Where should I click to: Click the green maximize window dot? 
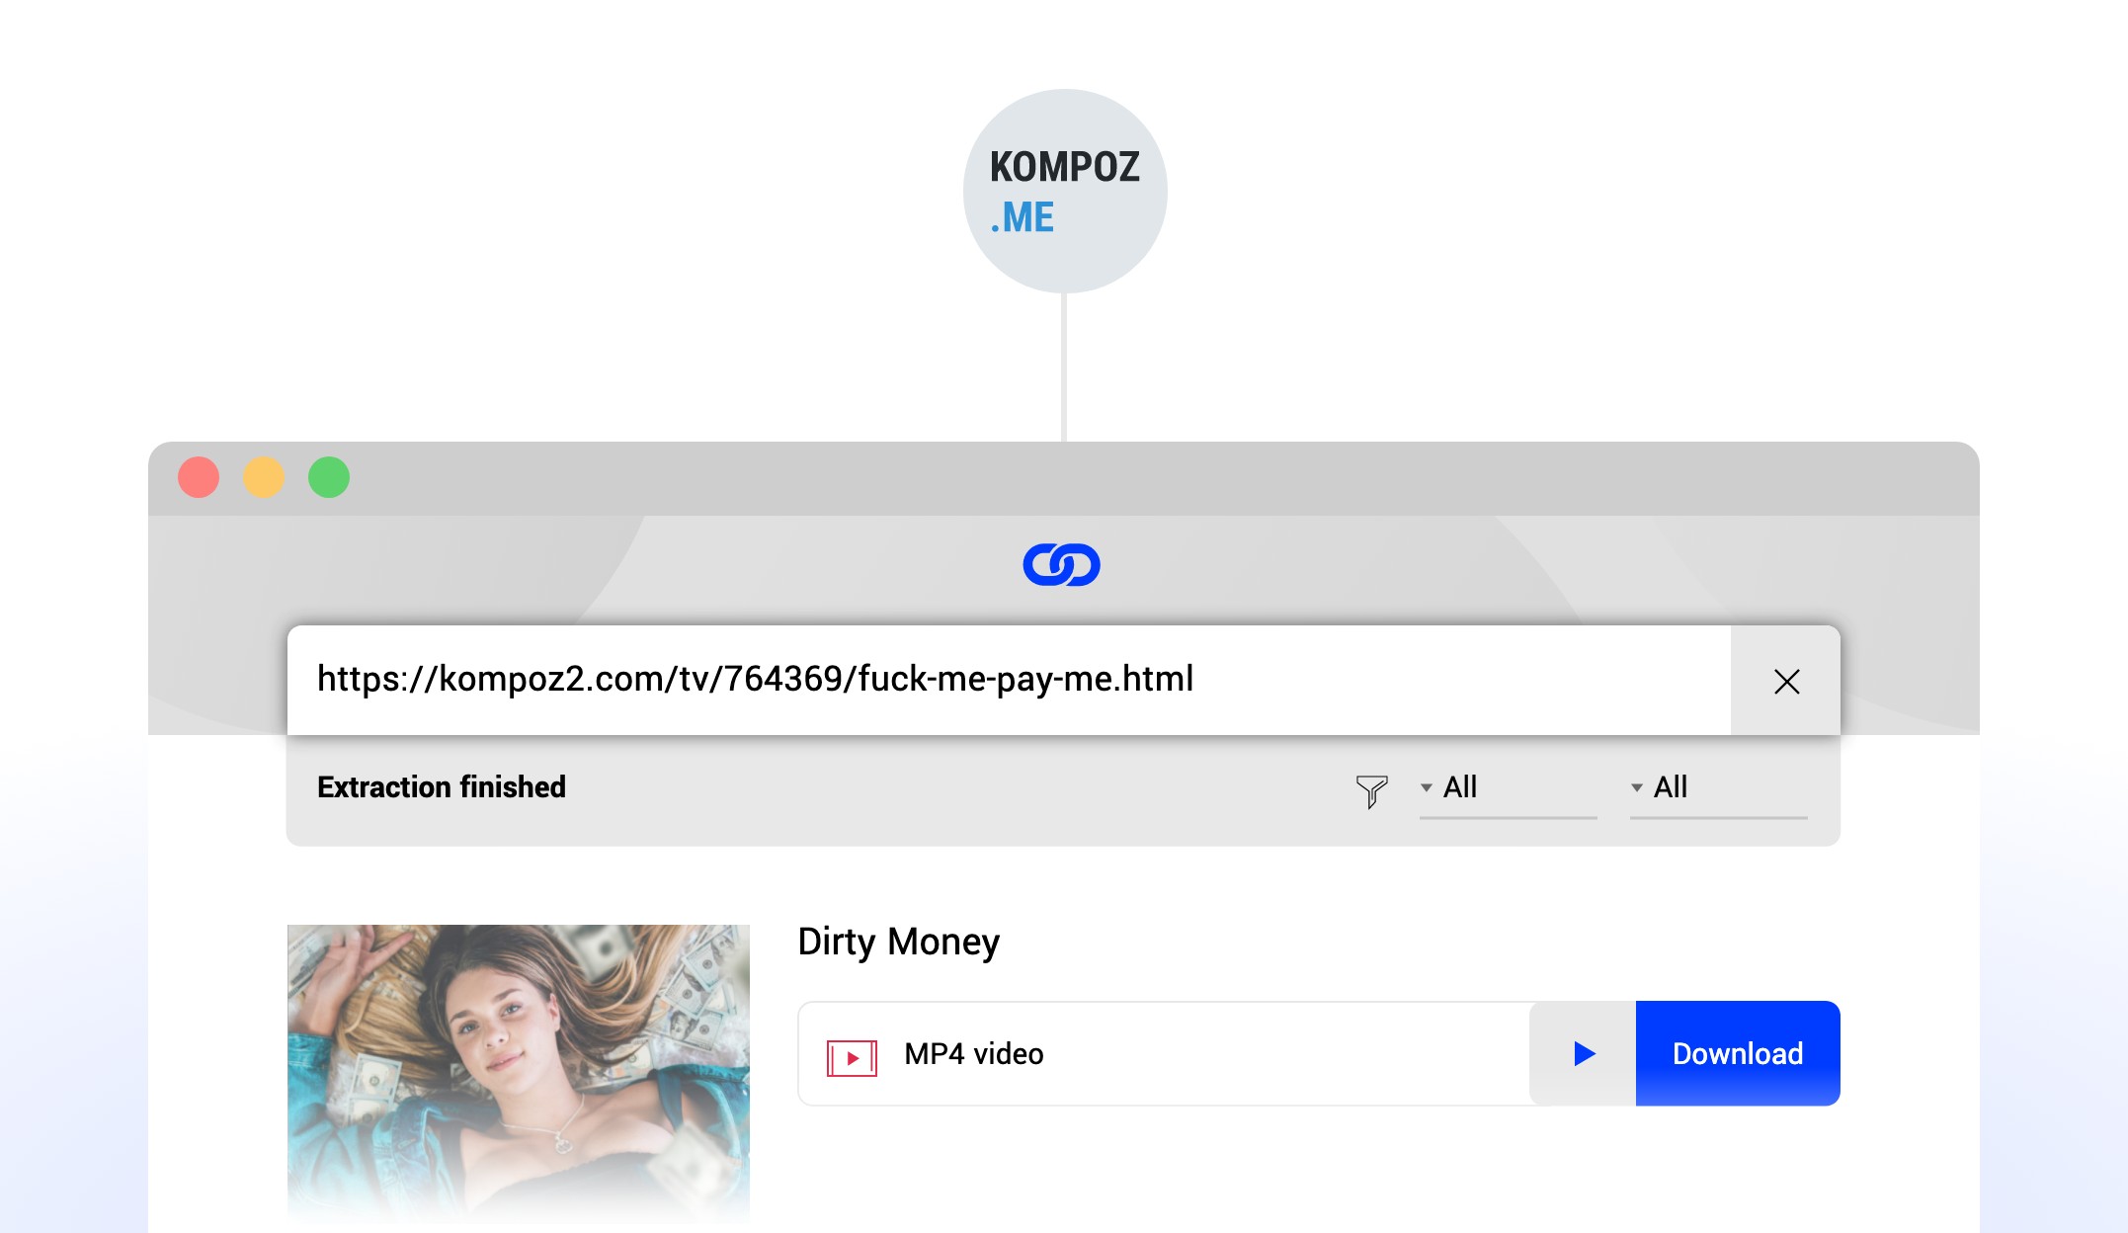[x=329, y=477]
